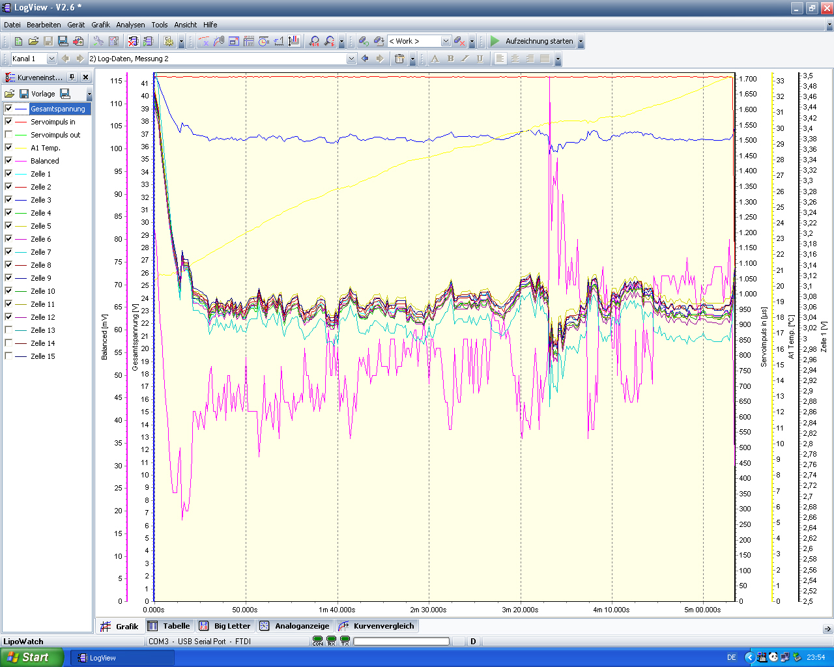The height and width of the screenshot is (667, 834).
Task: Click the align left icon
Action: 500,59
